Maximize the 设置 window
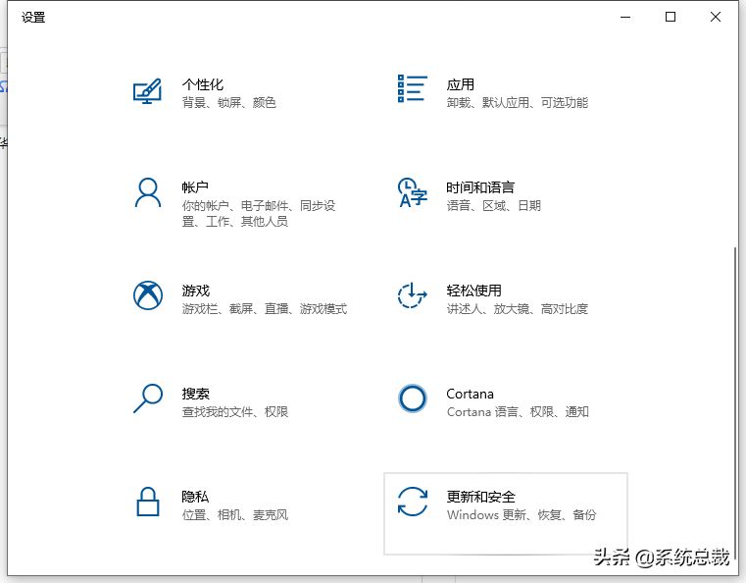Screen dimensions: 746x583 coord(671,17)
